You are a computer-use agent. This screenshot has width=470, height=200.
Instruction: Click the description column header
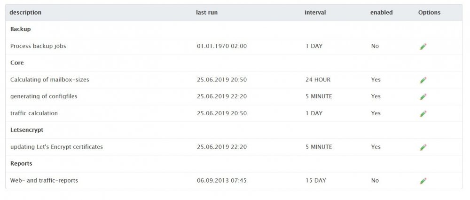[x=25, y=13]
